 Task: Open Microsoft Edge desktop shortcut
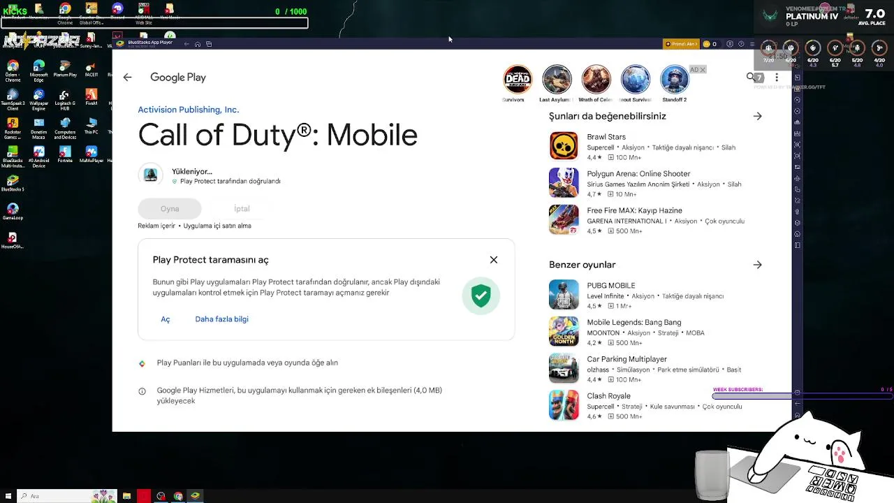coord(38,71)
